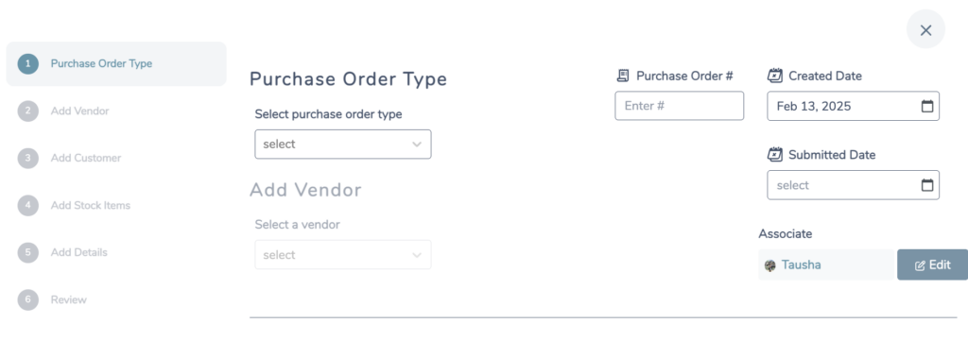Go to the Add Vendor step

click(x=79, y=111)
